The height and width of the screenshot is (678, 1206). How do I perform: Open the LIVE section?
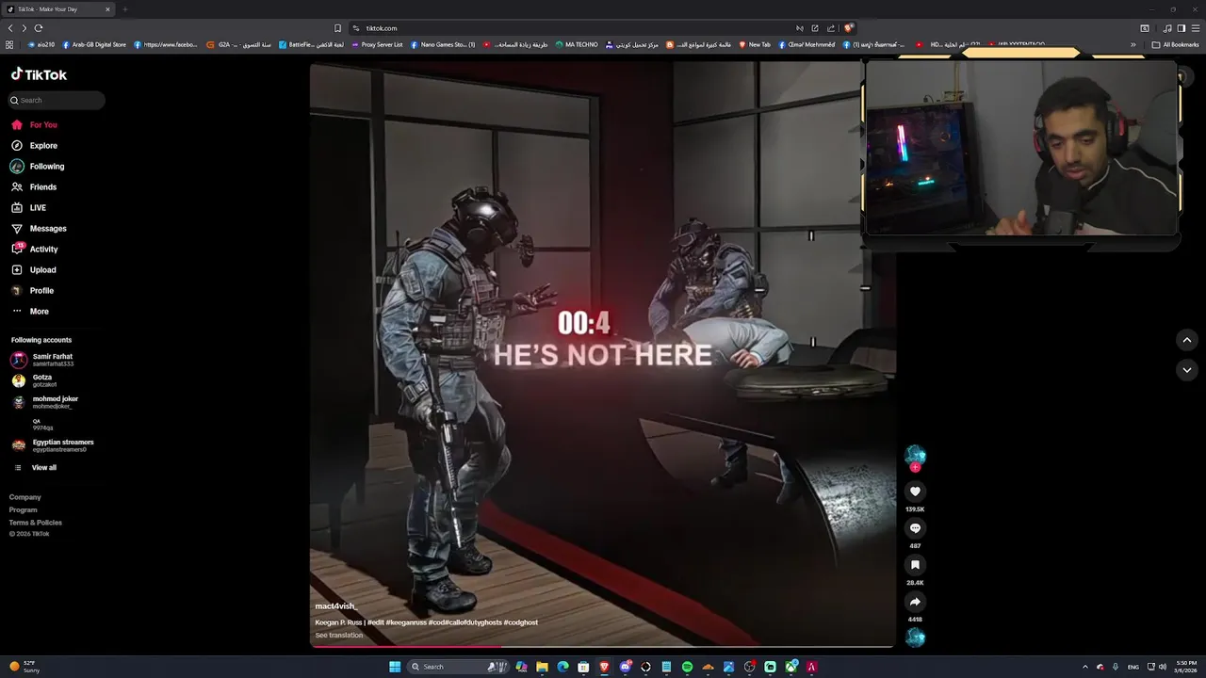[28, 207]
